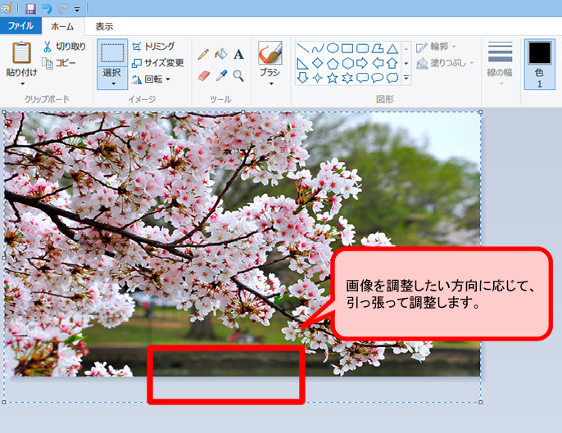Select the Eraser tool
This screenshot has width=562, height=433.
pos(203,76)
